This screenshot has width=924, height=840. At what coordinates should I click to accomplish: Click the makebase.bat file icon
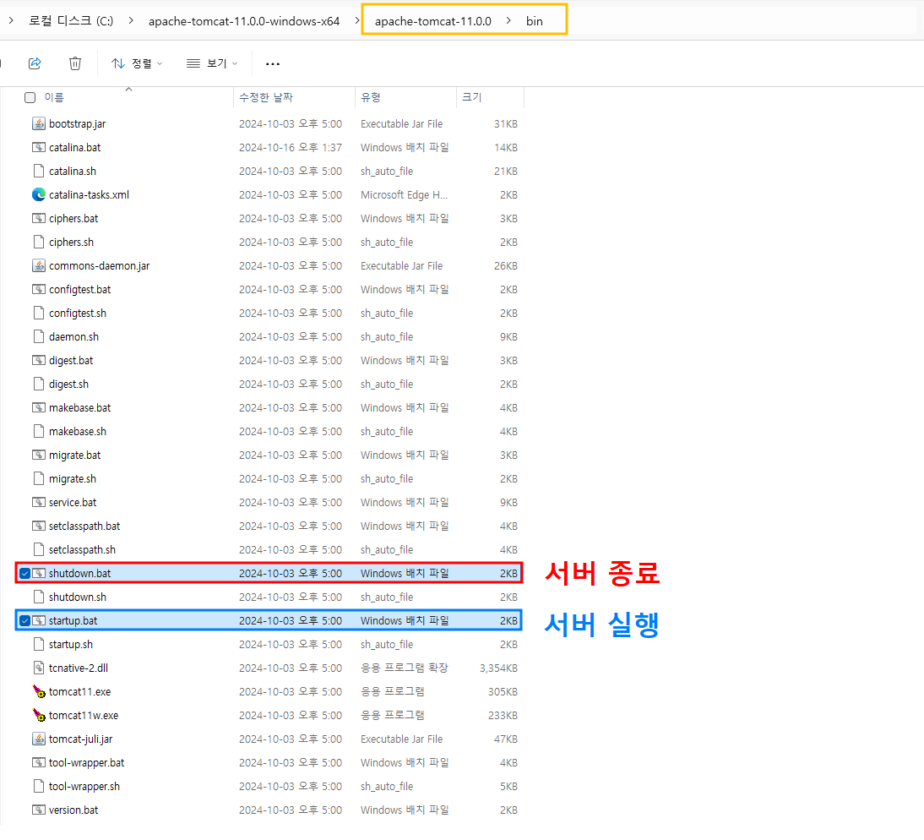(38, 407)
